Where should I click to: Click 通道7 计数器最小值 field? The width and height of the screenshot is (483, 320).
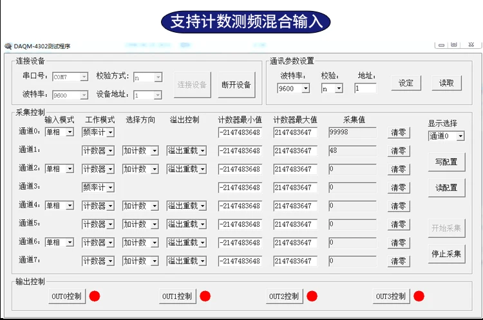pos(240,262)
